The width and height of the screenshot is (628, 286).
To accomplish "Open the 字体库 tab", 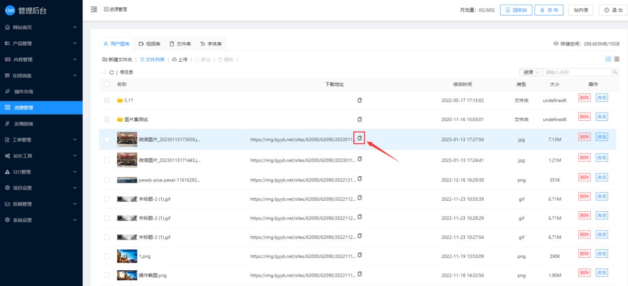I will coord(210,44).
